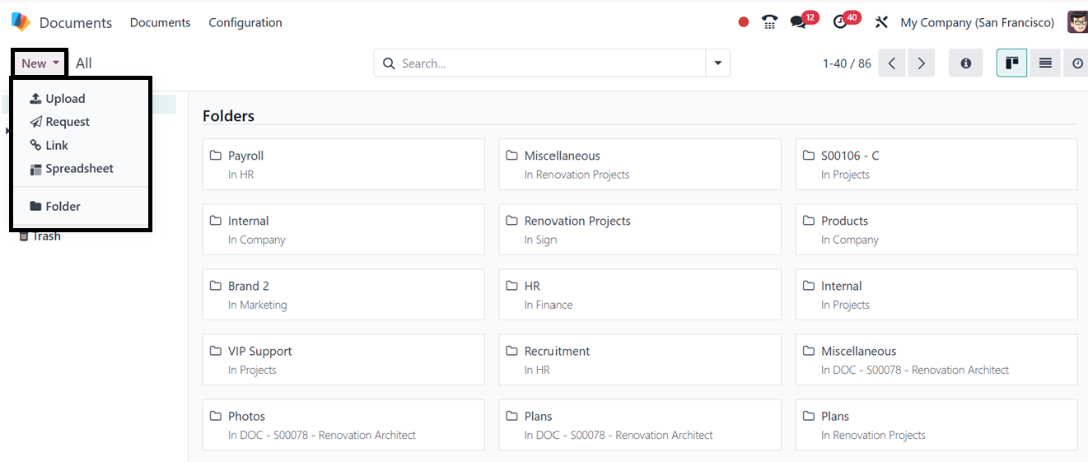The width and height of the screenshot is (1088, 462).
Task: Open the voip phone icon
Action: point(769,22)
